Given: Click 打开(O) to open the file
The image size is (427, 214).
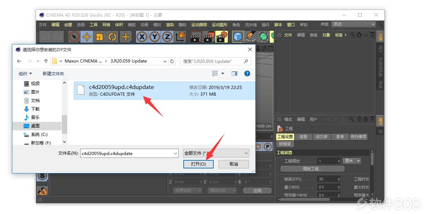Looking at the screenshot, I should pos(198,164).
